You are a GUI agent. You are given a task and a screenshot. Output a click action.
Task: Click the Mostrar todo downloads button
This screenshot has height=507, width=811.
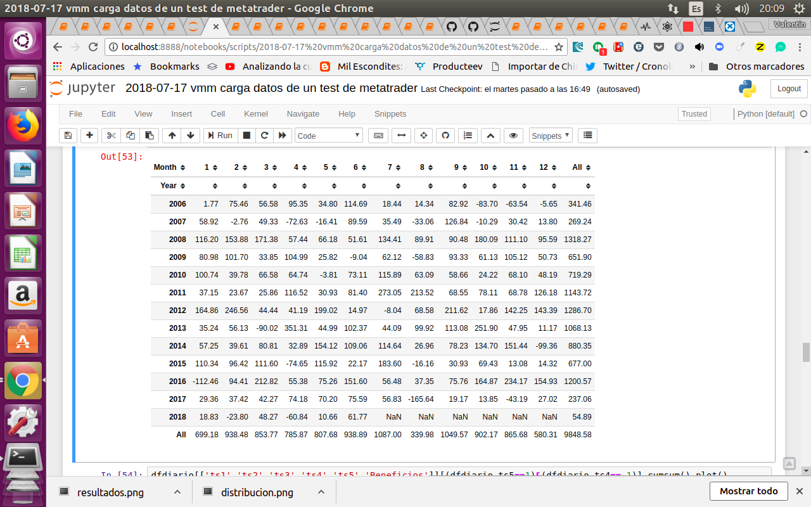tap(749, 491)
